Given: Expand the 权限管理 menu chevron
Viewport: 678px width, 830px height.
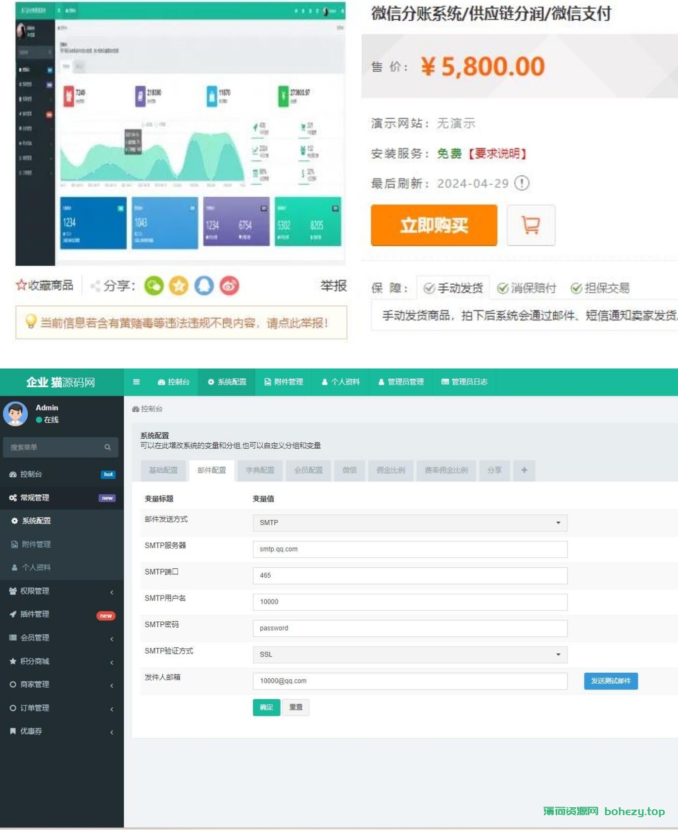Looking at the screenshot, I should [x=112, y=592].
